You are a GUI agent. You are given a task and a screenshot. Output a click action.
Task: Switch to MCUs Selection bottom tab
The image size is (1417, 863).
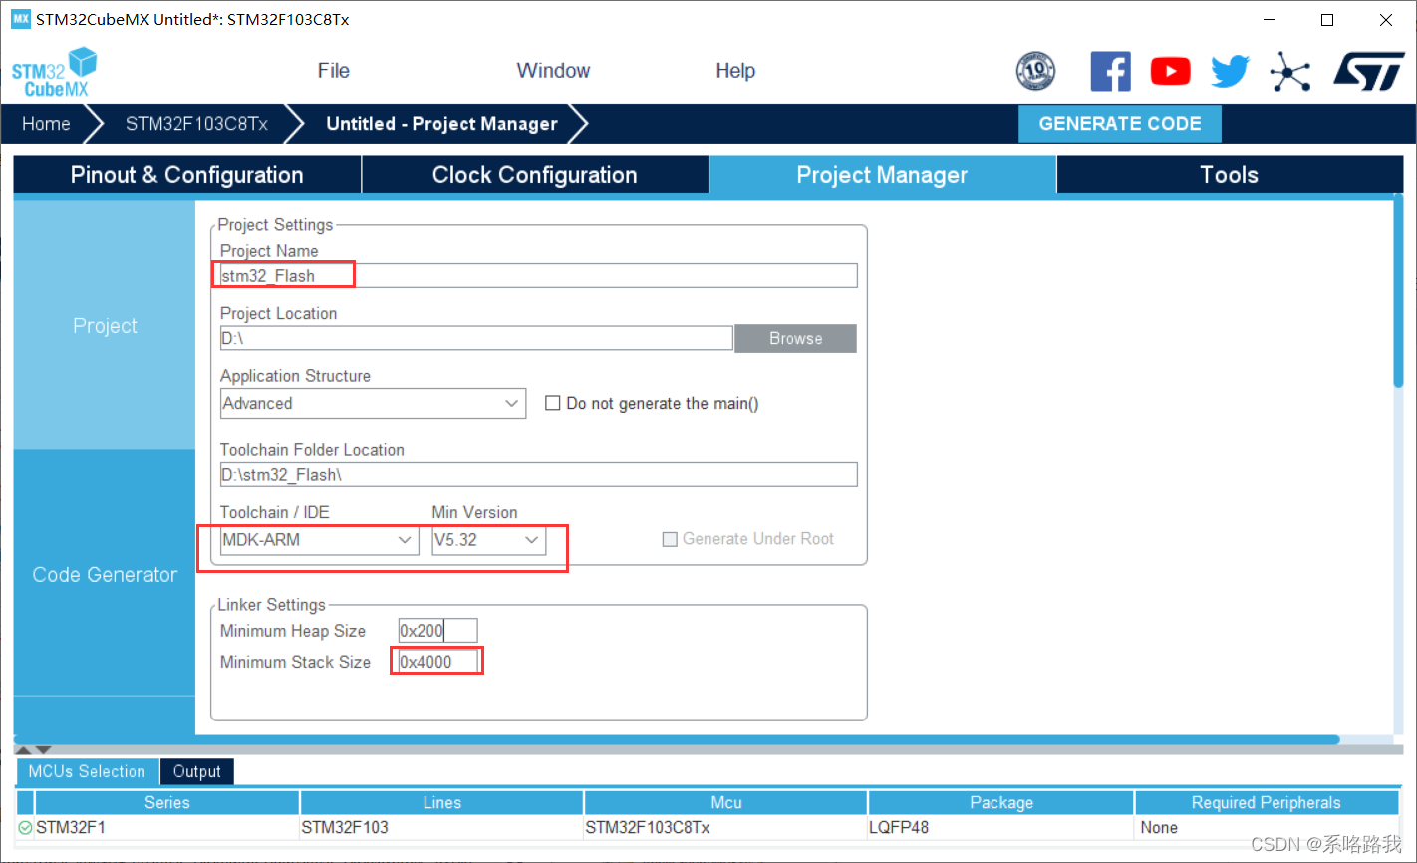pyautogui.click(x=87, y=771)
